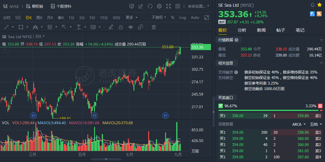Switch to the 分析 tab
Screen dimensions: 325x162
[242, 30]
